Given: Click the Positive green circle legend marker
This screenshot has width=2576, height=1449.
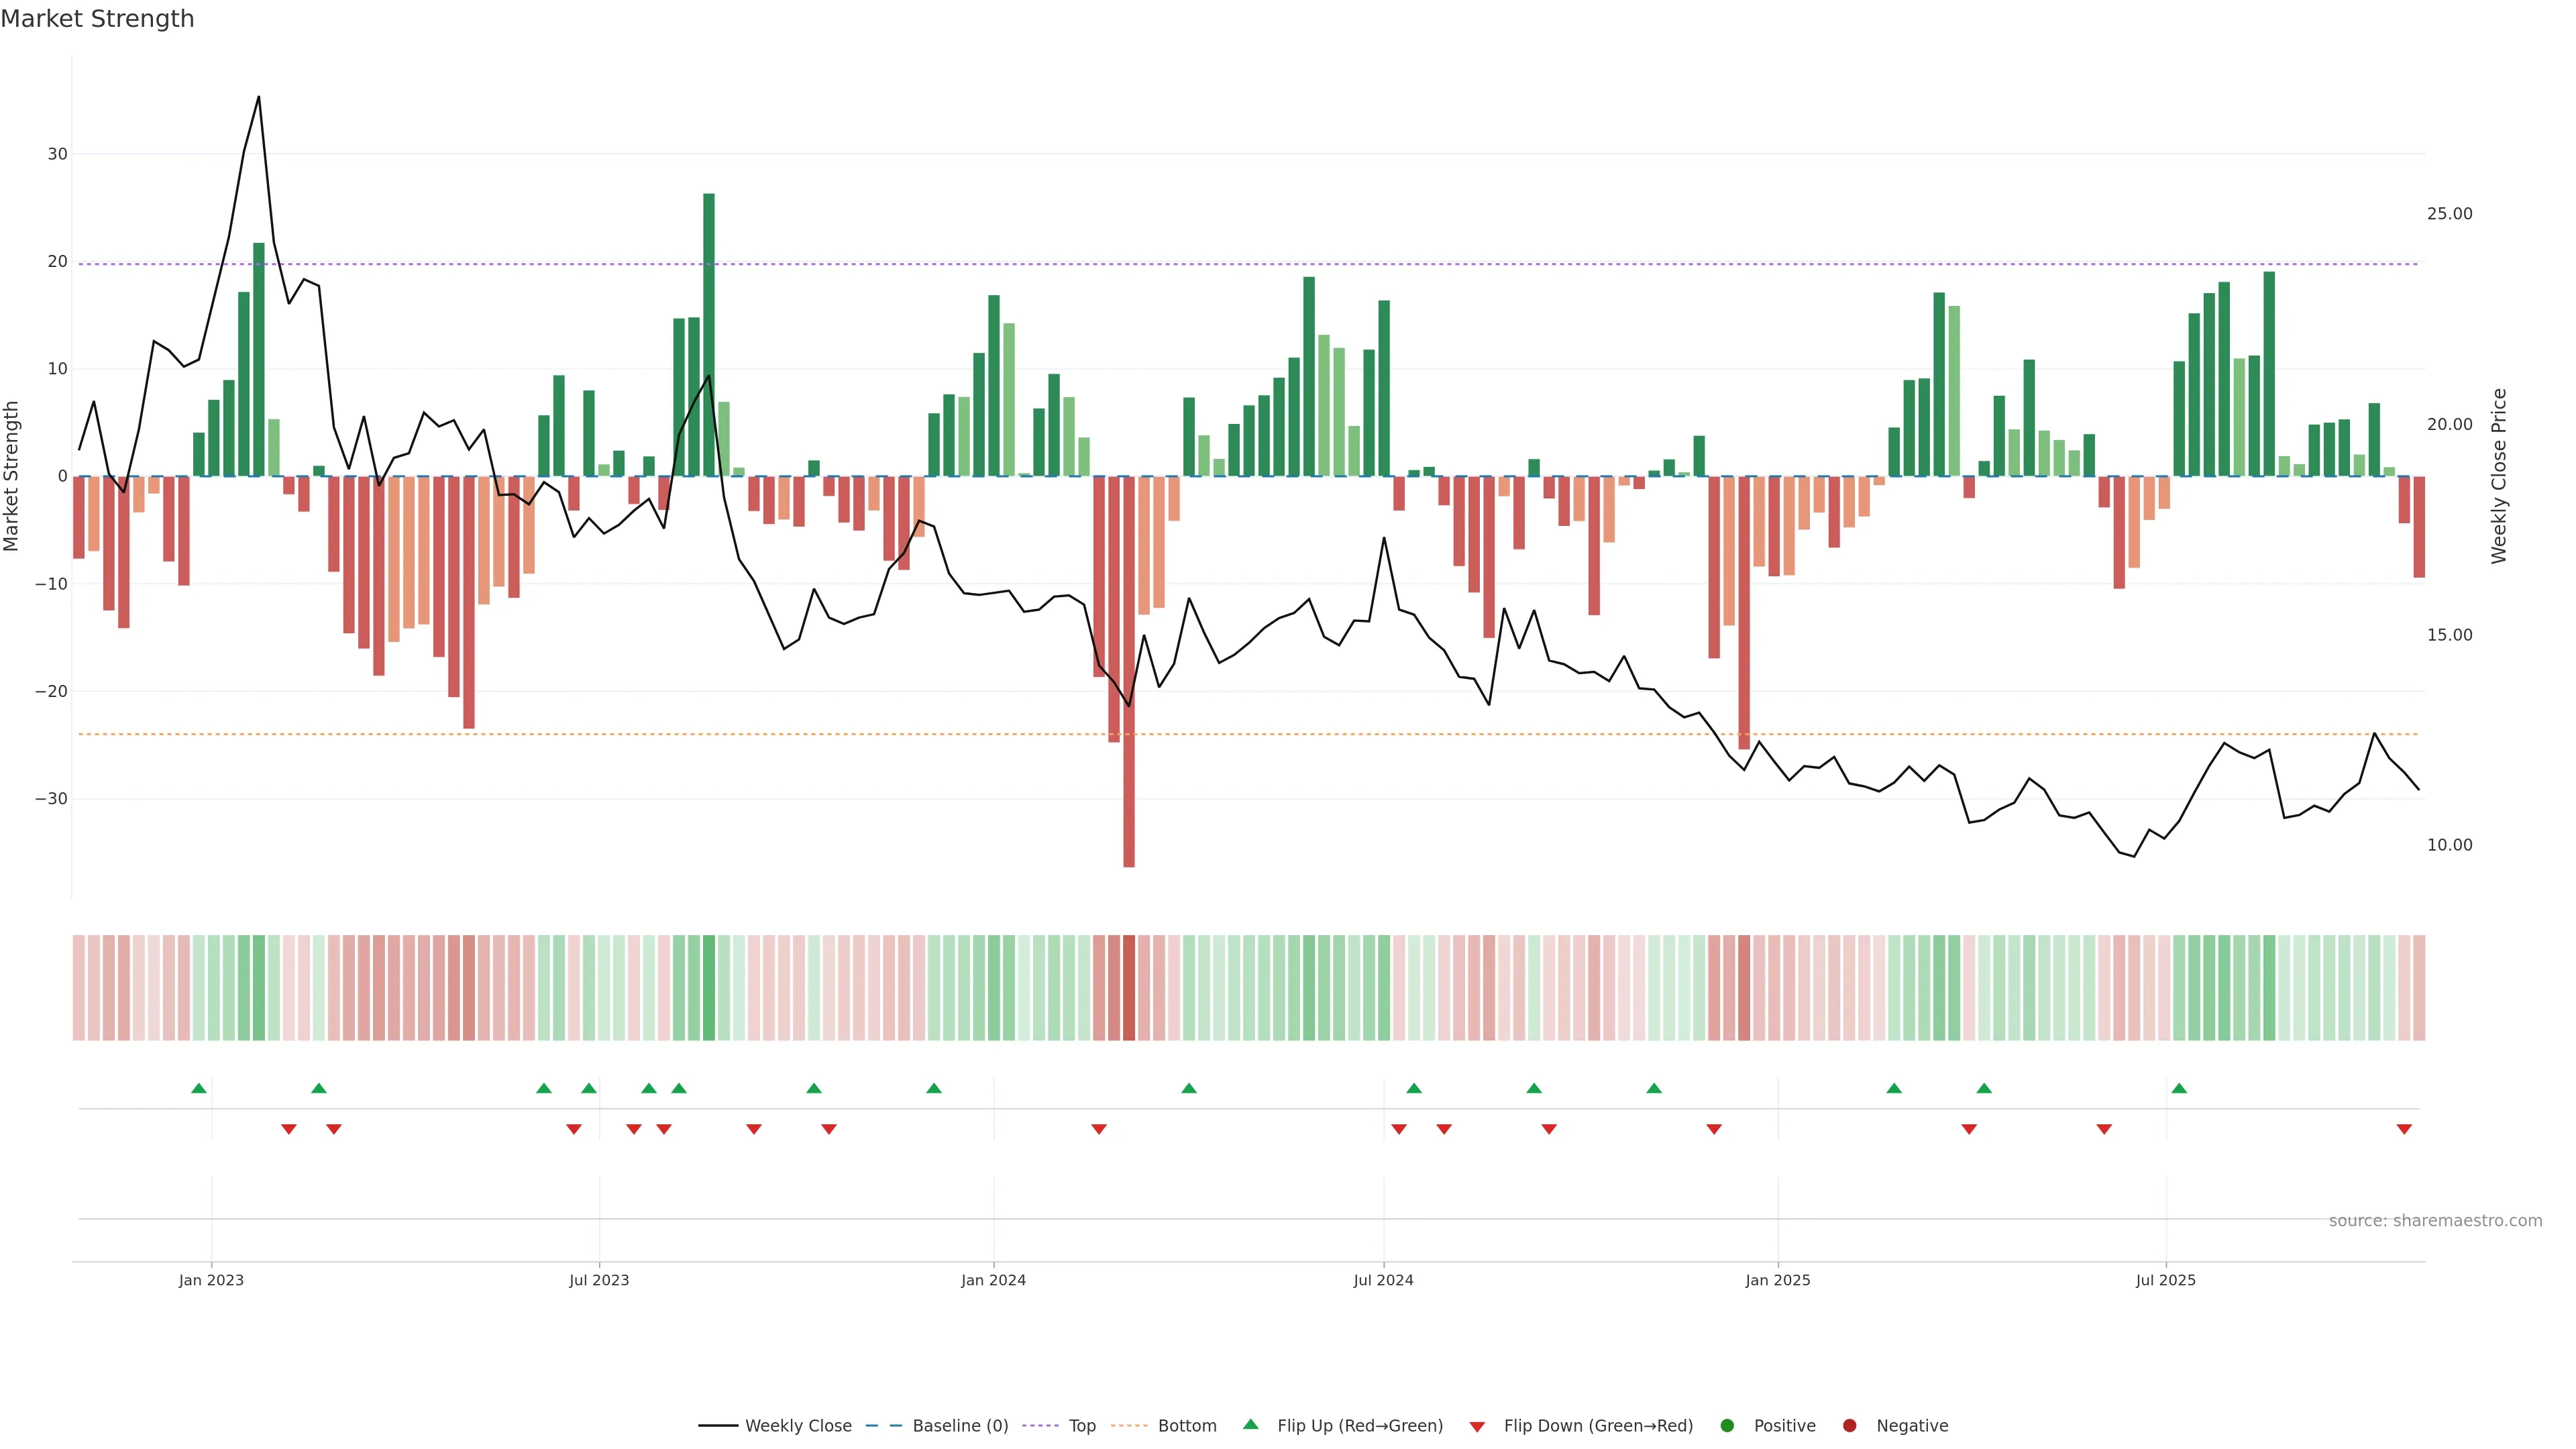Looking at the screenshot, I should (1727, 1425).
